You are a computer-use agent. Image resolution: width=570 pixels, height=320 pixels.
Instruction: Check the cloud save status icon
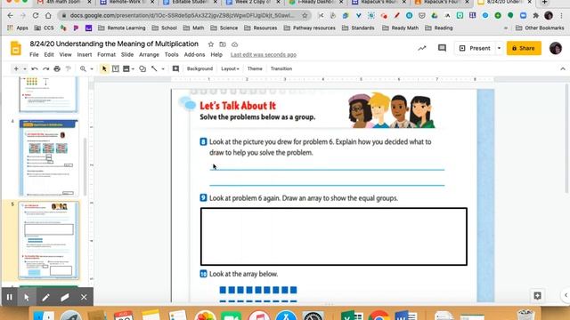pos(234,44)
